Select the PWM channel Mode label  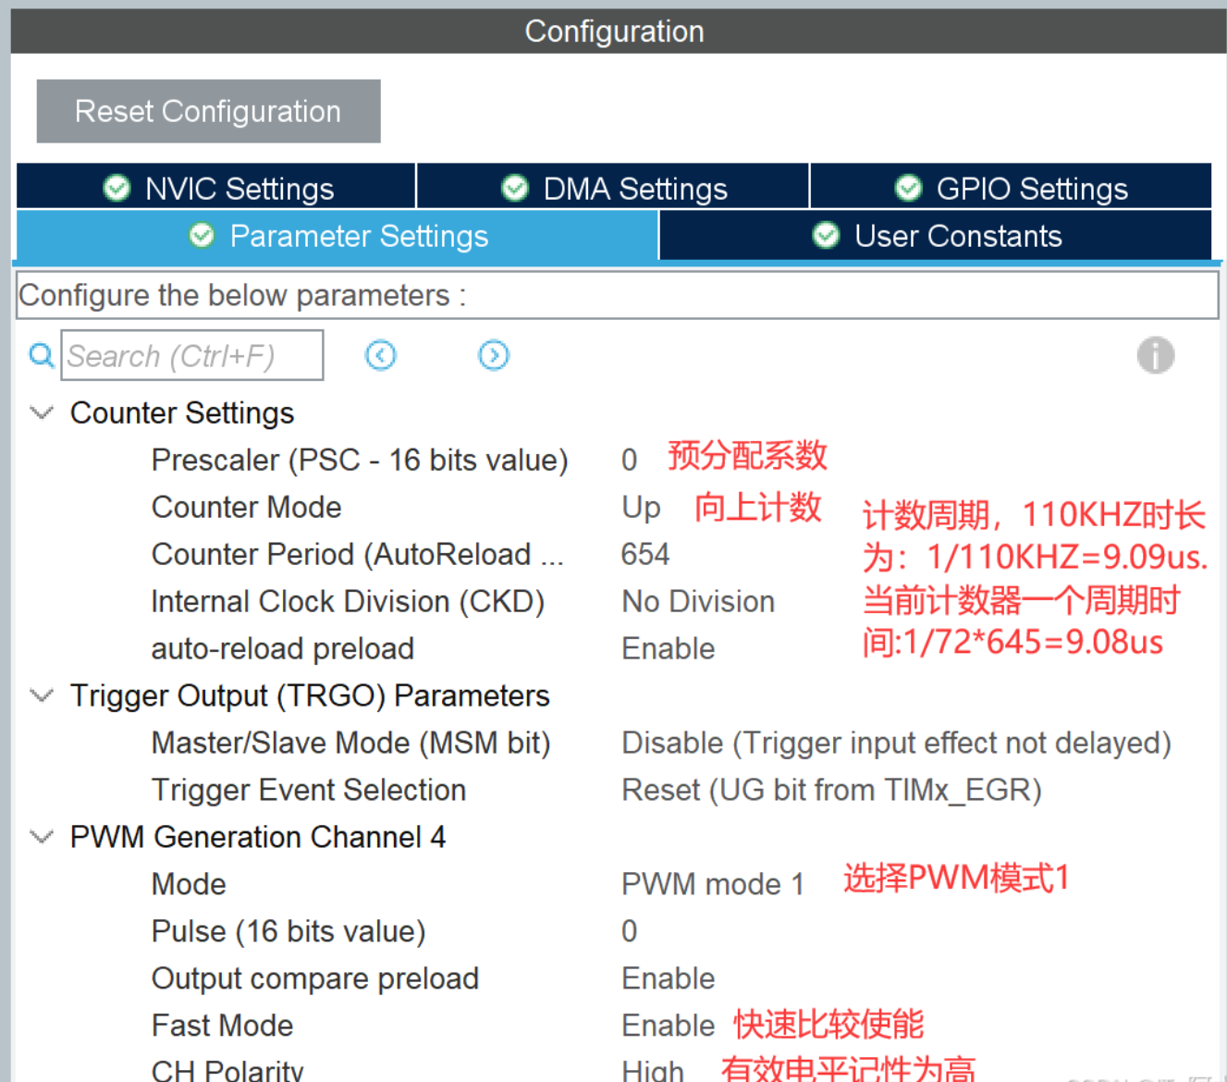pos(189,884)
